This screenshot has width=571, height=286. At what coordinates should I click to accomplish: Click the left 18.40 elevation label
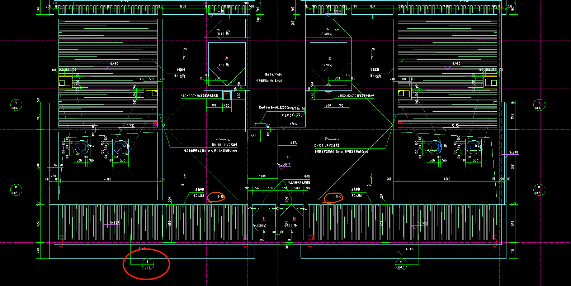point(223,34)
